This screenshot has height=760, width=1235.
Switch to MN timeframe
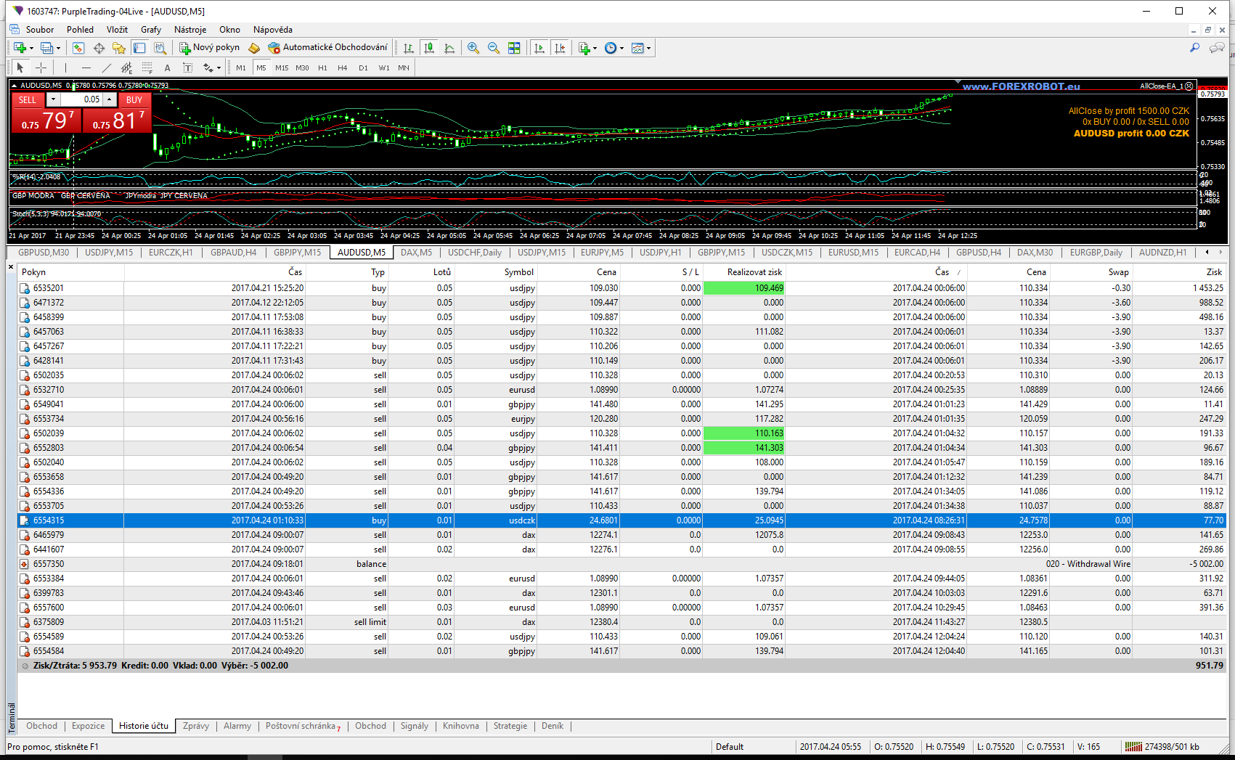404,68
